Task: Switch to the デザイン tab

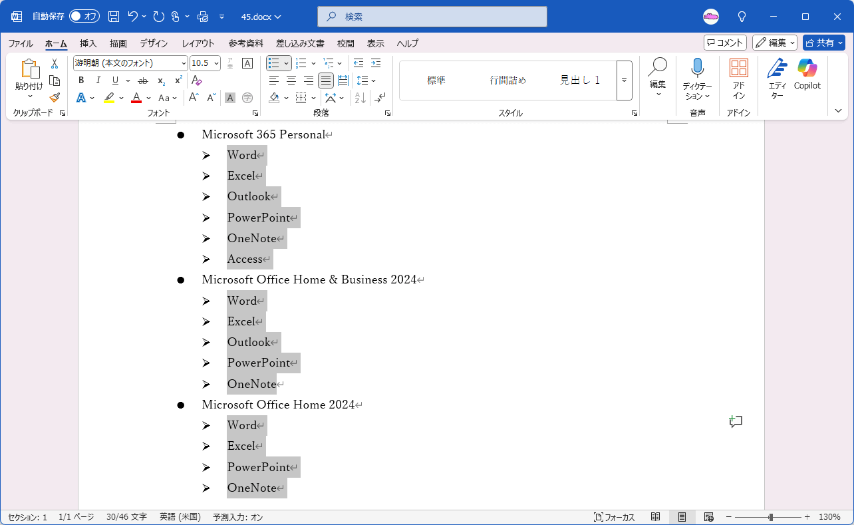Action: coord(154,43)
